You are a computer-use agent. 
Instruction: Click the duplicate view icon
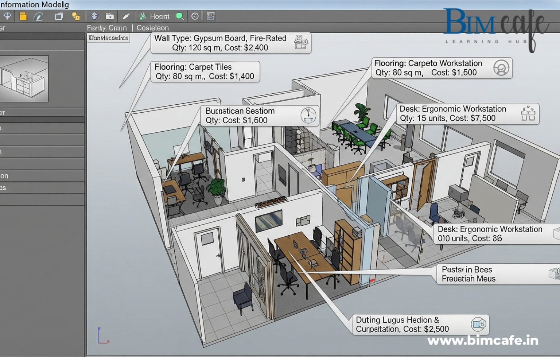pyautogui.click(x=59, y=16)
